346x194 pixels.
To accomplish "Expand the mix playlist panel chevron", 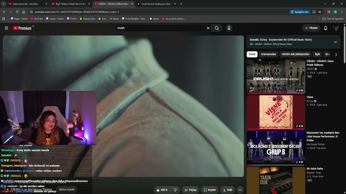I will 335,42.
